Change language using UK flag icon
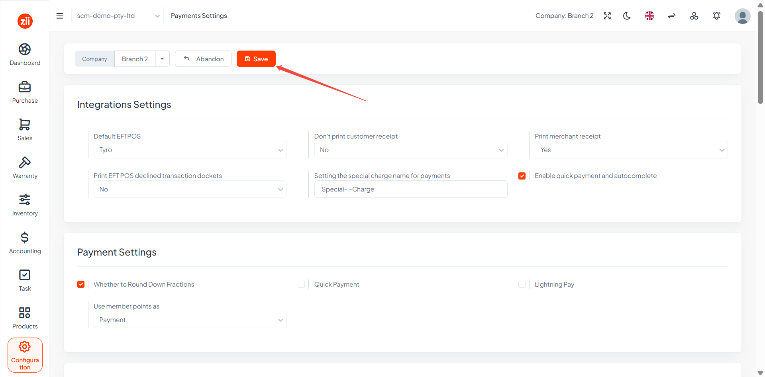765x377 pixels. click(649, 16)
